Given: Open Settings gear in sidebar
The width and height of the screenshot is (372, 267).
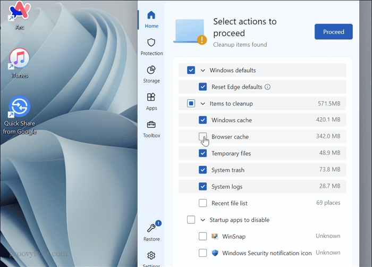Looking at the screenshot, I should [151, 258].
